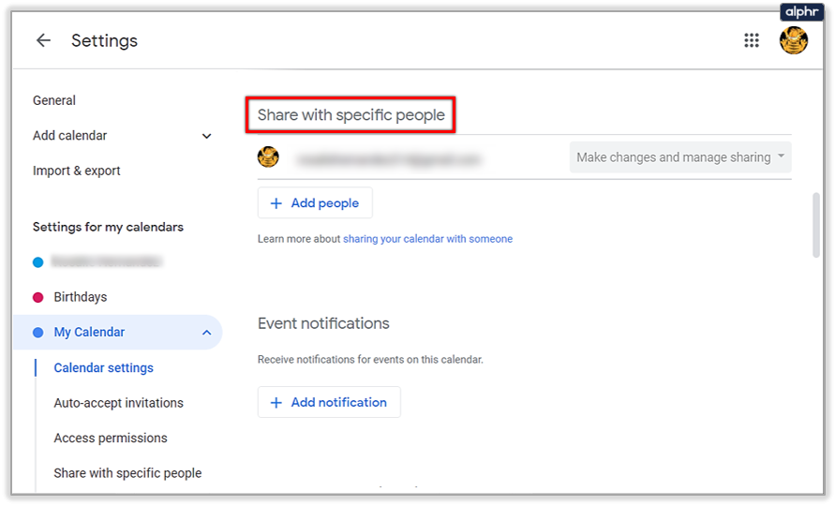Viewport: 836px width, 506px height.
Task: Collapse the My Calendar section chevron
Action: [x=206, y=333]
